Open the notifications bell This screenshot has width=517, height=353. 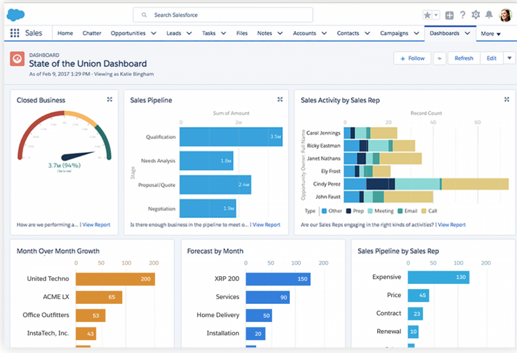[x=489, y=15]
